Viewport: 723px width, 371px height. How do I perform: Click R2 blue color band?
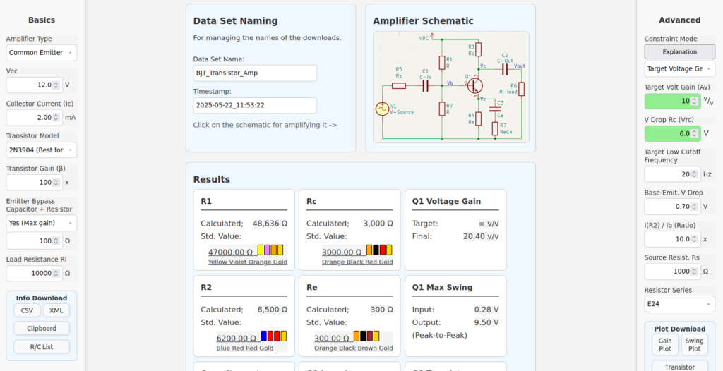264,336
